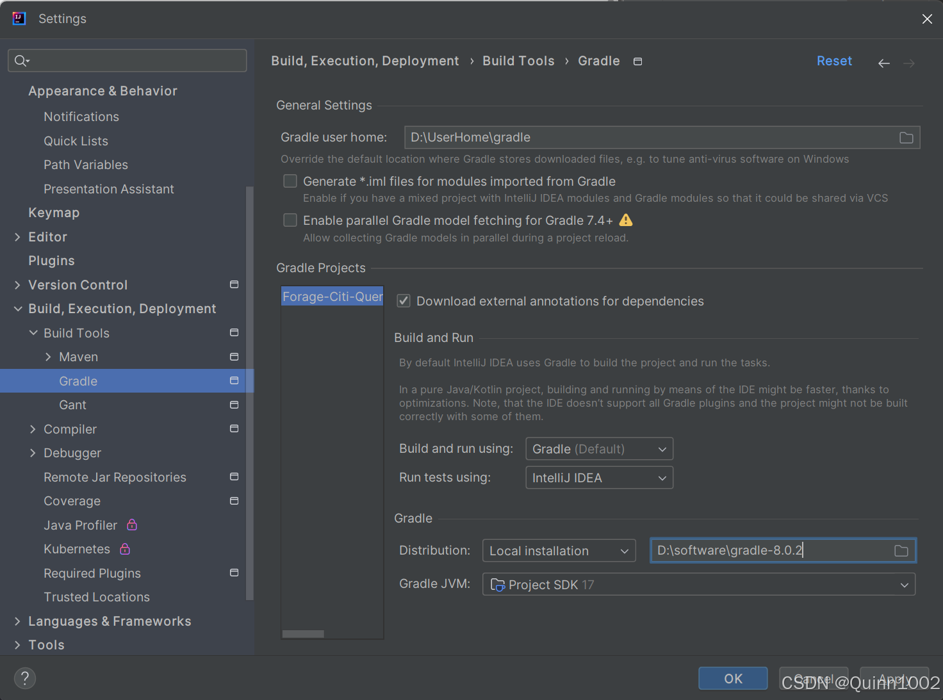This screenshot has width=943, height=700.
Task: Click the IntelliJ IDEA logo in title bar
Action: [x=19, y=19]
